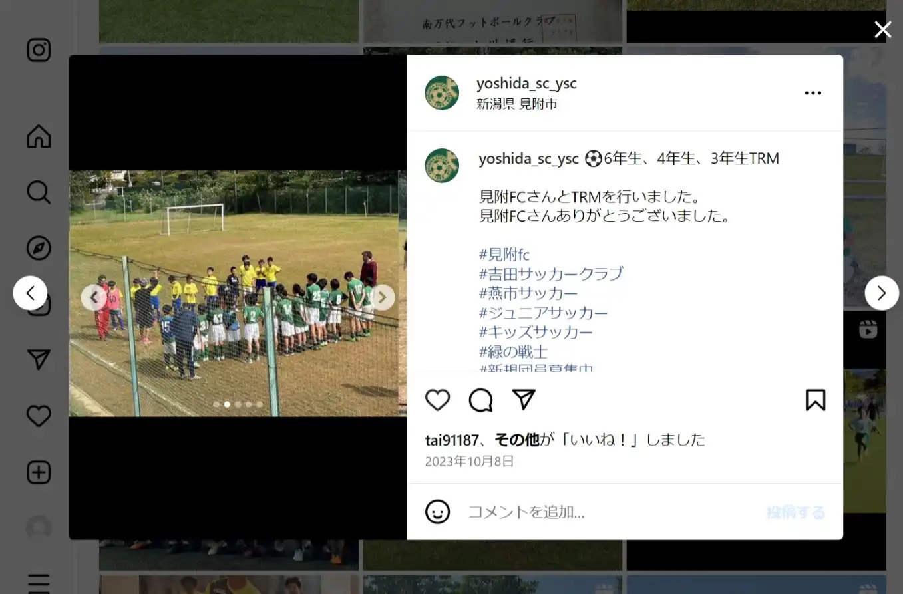Open the search magnifier in sidebar
903x594 pixels.
[x=39, y=192]
